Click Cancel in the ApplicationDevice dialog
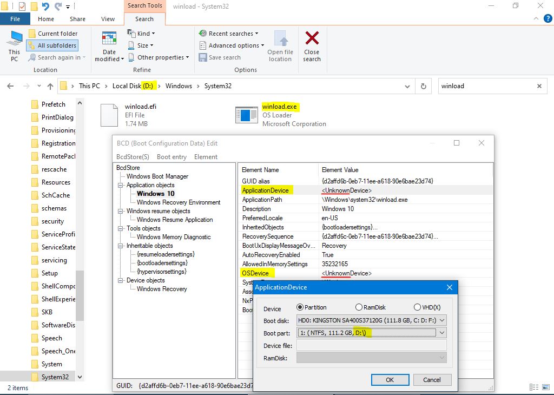This screenshot has width=554, height=395. pyautogui.click(x=431, y=380)
